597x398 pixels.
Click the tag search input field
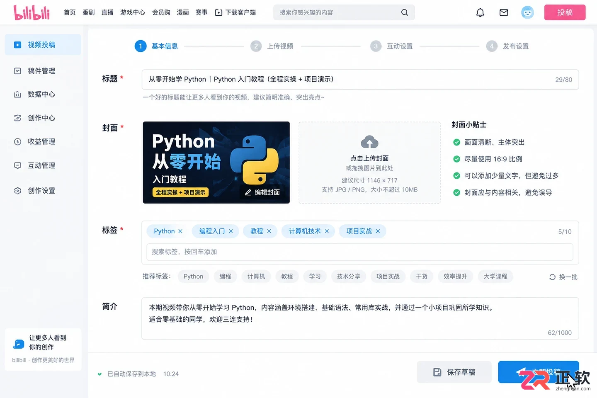click(359, 252)
